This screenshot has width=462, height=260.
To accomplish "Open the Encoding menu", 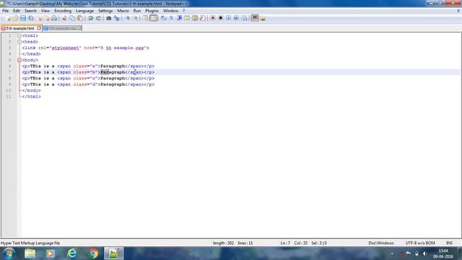I will coord(63,11).
